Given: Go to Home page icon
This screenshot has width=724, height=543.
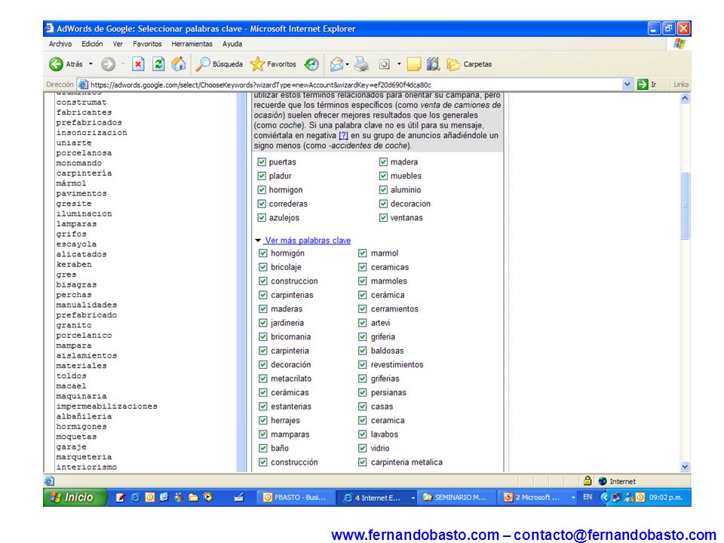Looking at the screenshot, I should click(x=179, y=64).
